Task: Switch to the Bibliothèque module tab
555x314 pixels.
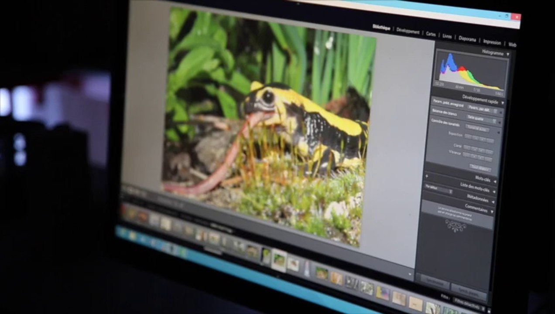Action: point(381,27)
